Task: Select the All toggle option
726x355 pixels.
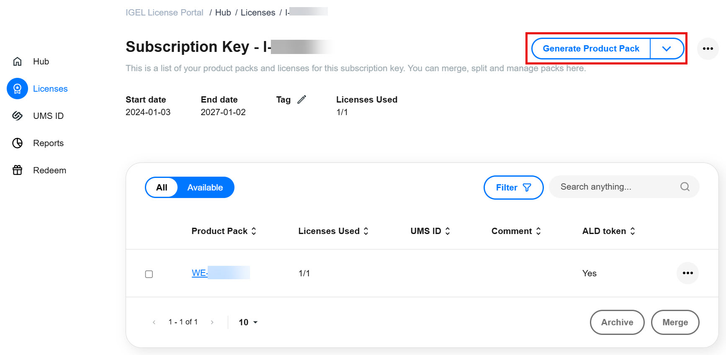Action: 162,187
